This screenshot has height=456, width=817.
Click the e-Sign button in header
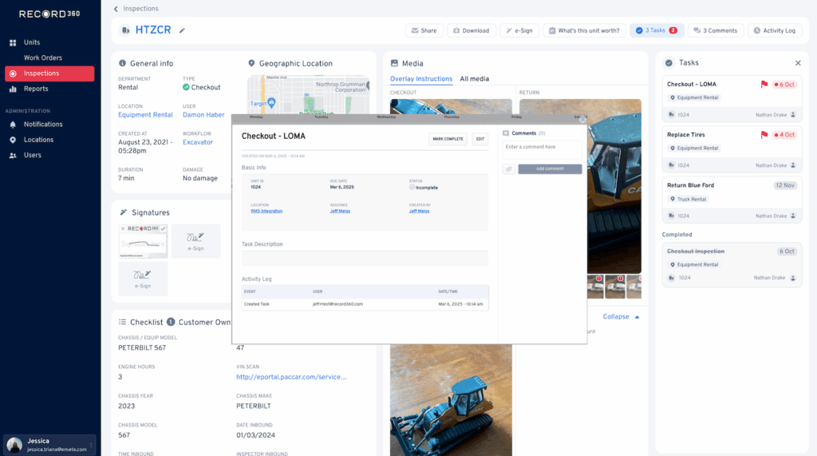click(519, 31)
